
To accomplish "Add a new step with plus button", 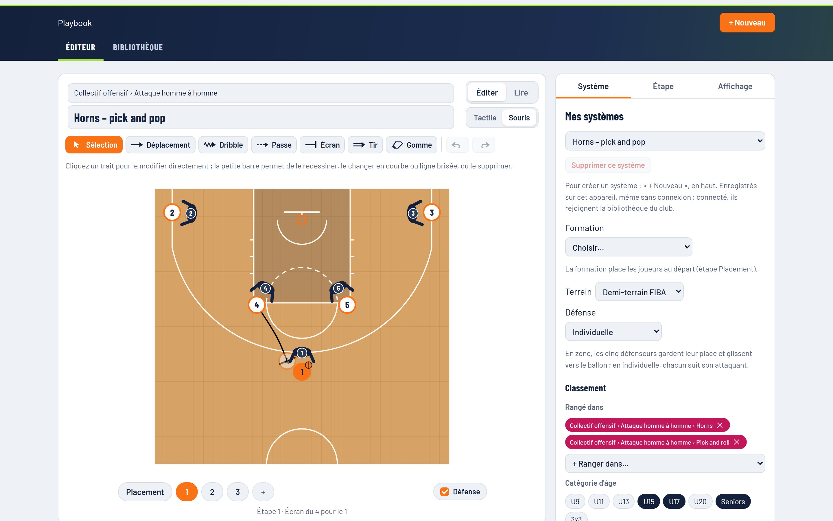I will pyautogui.click(x=263, y=492).
